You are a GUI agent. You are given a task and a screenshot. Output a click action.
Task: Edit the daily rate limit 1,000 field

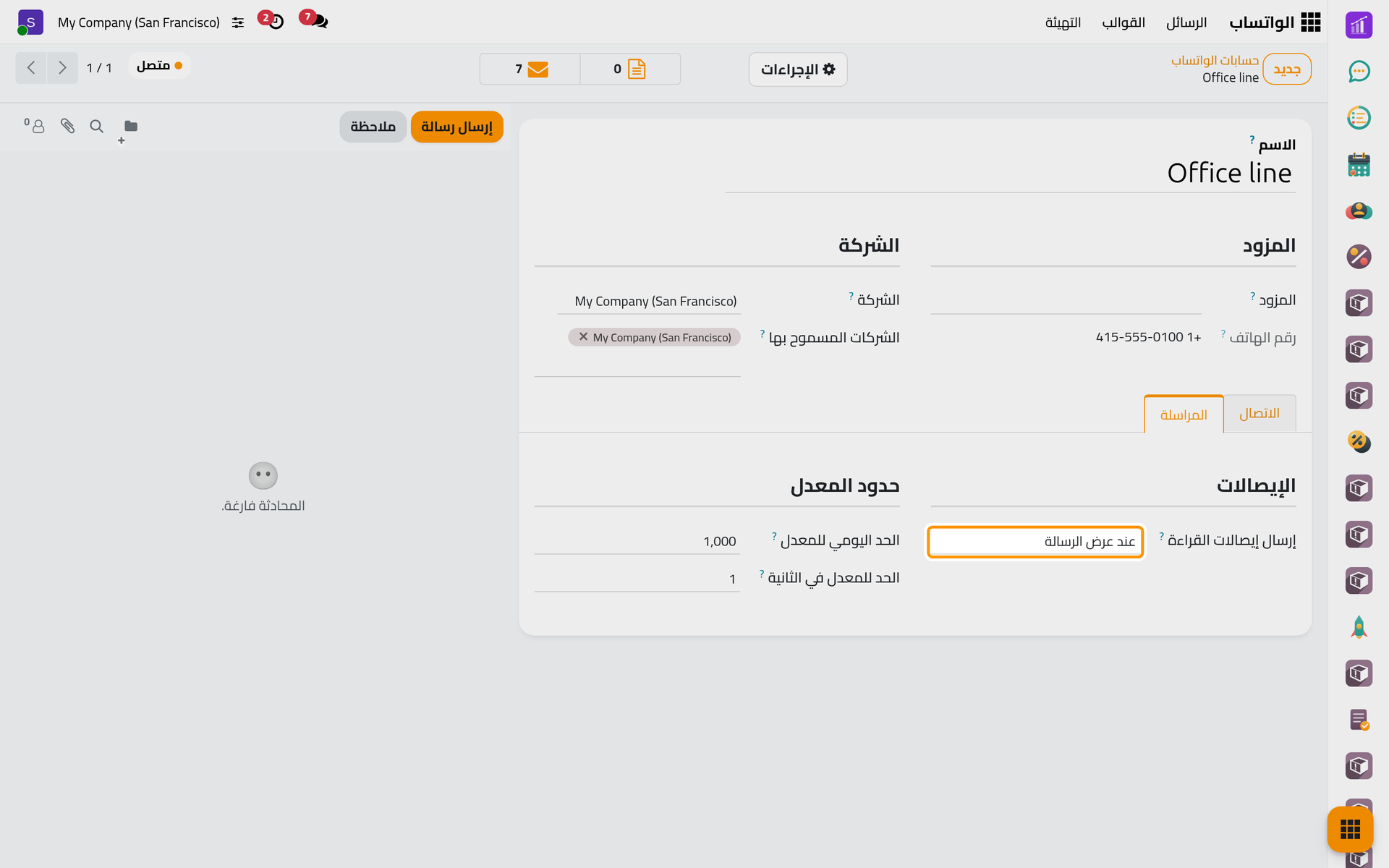637,542
